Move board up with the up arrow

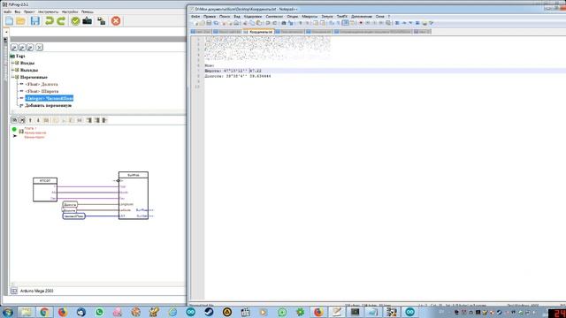pyautogui.click(x=30, y=120)
